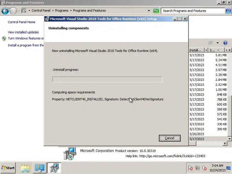Click the change view icon in toolbar

(211, 43)
